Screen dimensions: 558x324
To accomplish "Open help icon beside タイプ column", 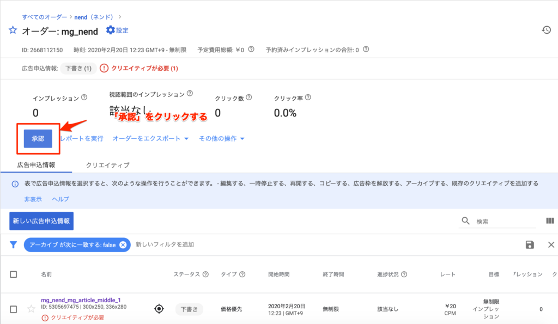I will tap(242, 274).
